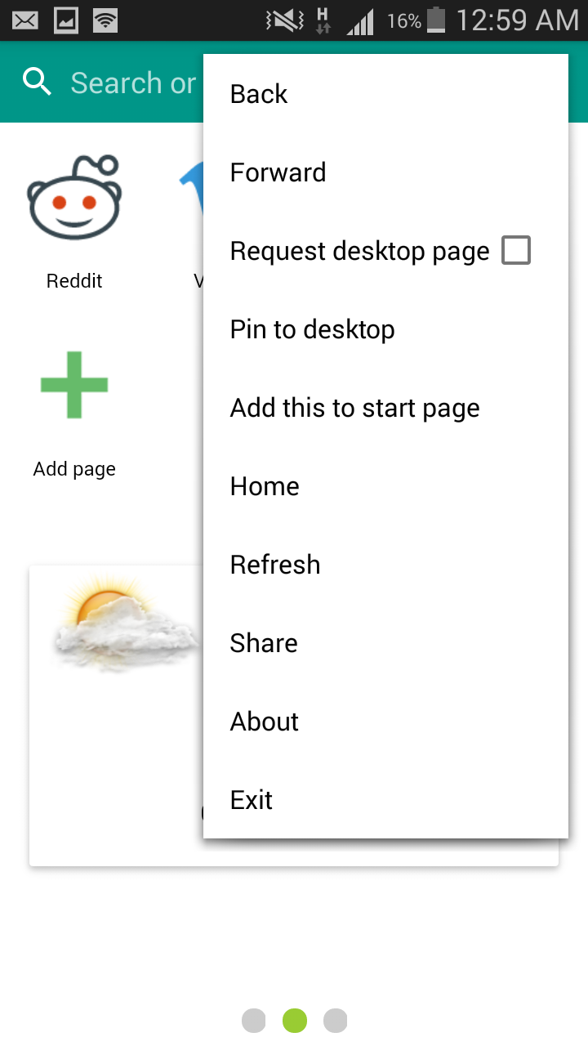
Task: Select Back from the menu
Action: [258, 93]
